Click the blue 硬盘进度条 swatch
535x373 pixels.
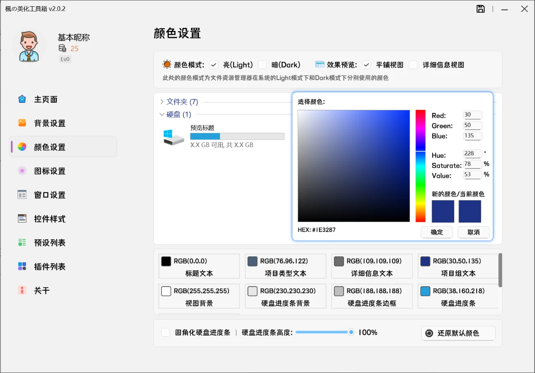pyautogui.click(x=425, y=291)
